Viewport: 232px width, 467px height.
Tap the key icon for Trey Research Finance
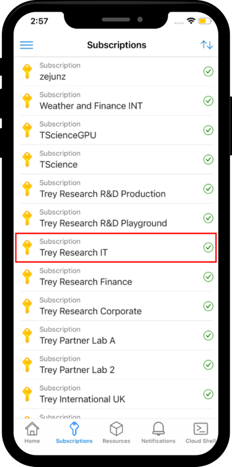click(x=27, y=277)
